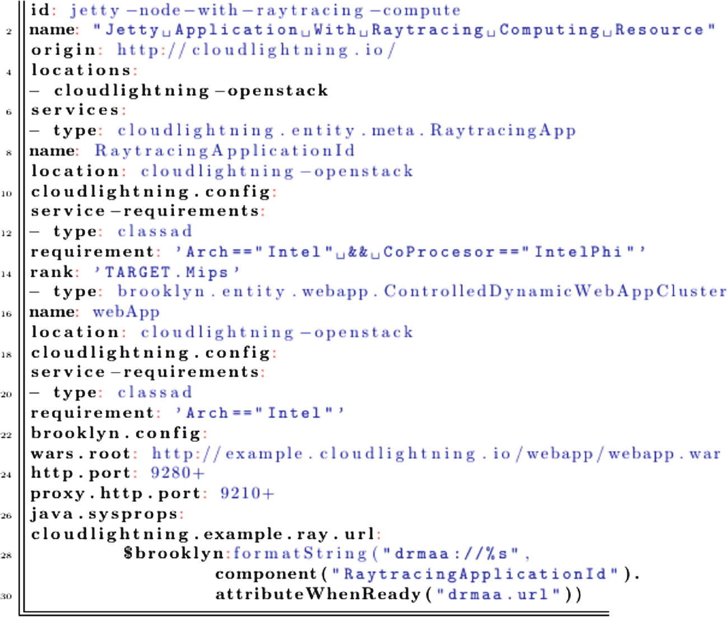Click line number 2 in the gutter
The height and width of the screenshot is (617, 727).
(9, 31)
